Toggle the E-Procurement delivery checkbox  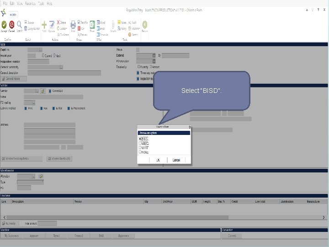[x=69, y=108]
